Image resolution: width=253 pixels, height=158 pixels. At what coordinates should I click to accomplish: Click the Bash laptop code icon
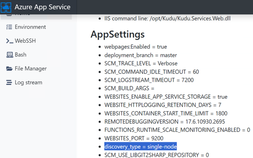pyautogui.click(x=10, y=55)
